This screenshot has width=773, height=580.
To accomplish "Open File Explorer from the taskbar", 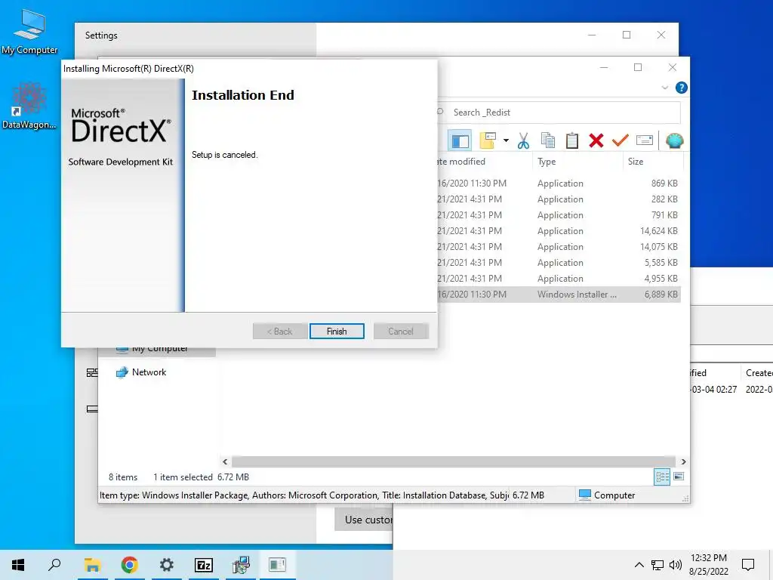I will [x=92, y=565].
